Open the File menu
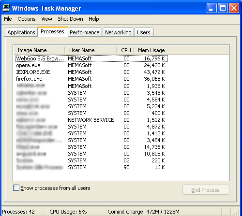The height and width of the screenshot is (216, 242). [8, 19]
